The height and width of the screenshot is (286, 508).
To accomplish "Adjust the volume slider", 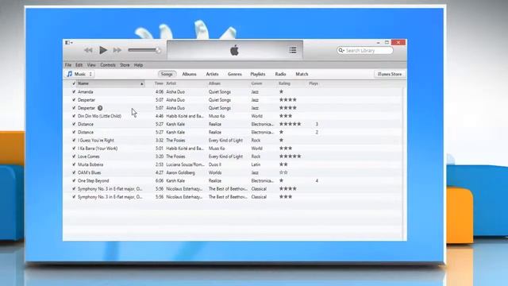I will tap(144, 50).
